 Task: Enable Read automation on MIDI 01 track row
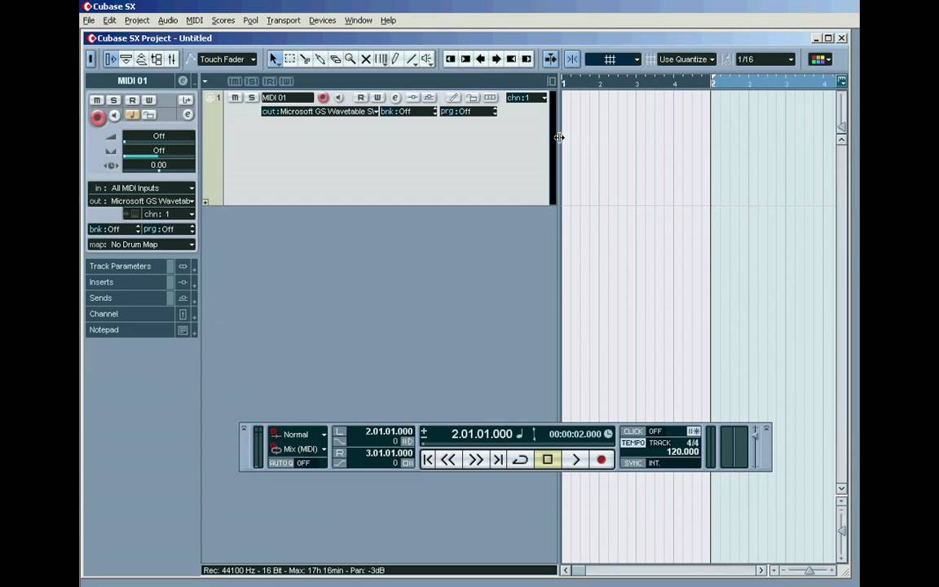360,98
